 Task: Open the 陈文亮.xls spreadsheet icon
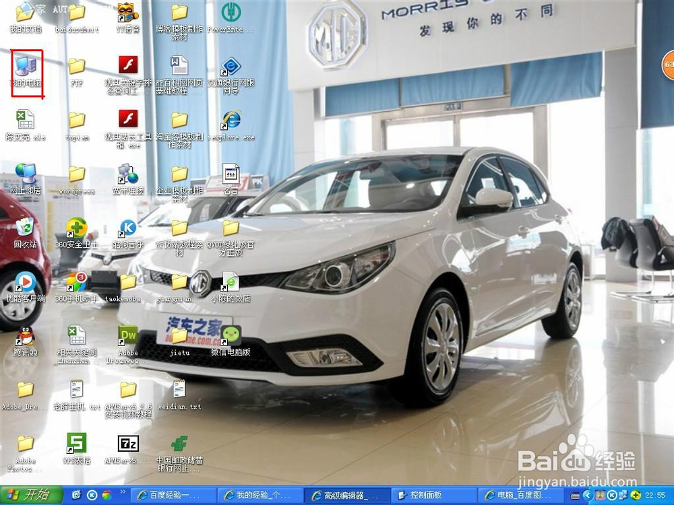coord(25,120)
